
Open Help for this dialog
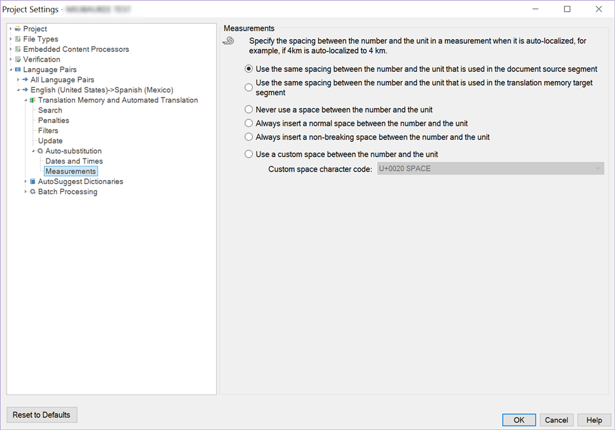click(x=594, y=420)
